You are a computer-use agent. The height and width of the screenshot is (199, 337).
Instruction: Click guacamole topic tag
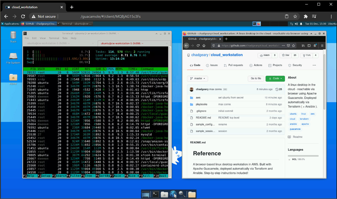tap(295, 129)
